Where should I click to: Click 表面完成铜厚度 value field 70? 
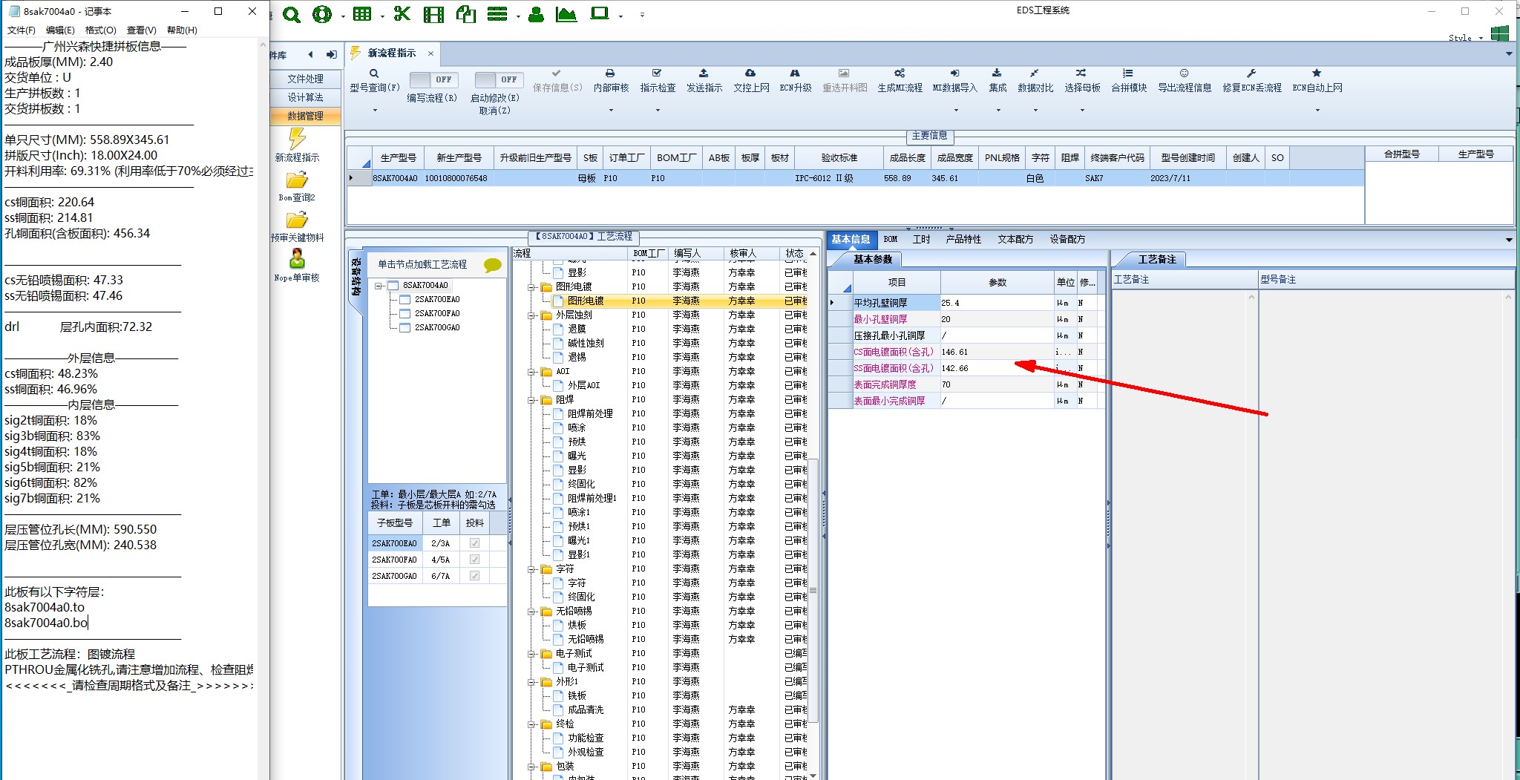pos(997,384)
